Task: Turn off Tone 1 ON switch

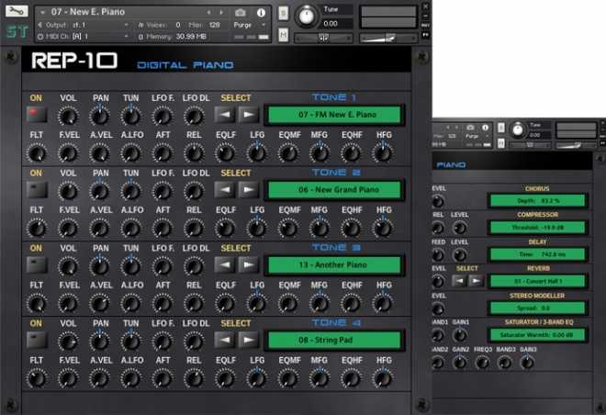Action: (x=37, y=115)
